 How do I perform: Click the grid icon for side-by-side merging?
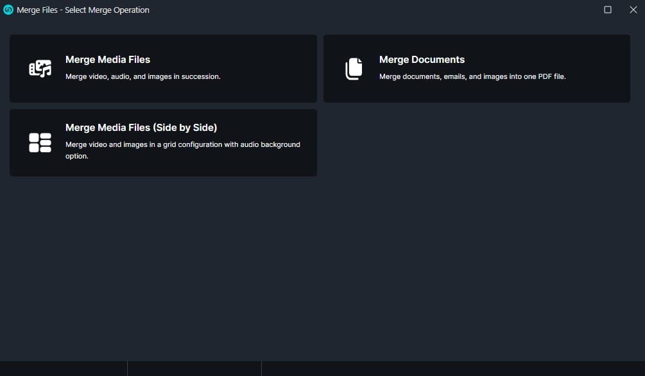click(x=40, y=142)
